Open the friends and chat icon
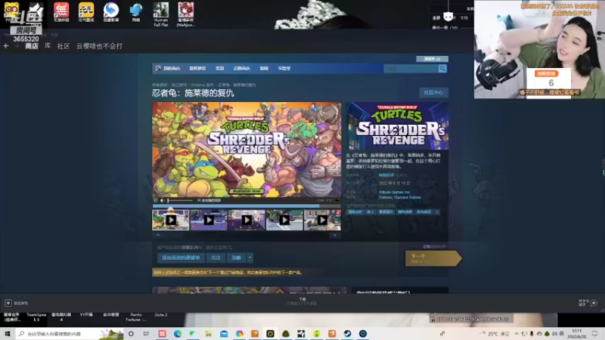This screenshot has height=340, width=605. [594, 303]
